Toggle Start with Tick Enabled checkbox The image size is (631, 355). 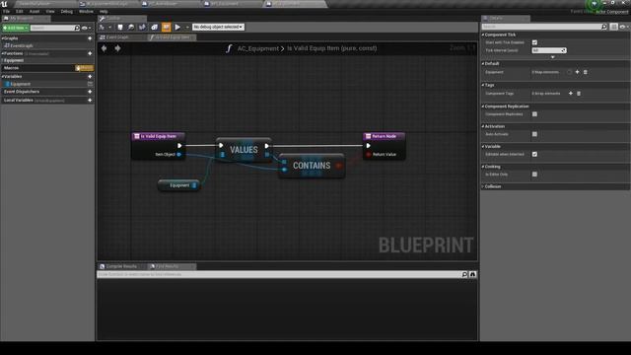[534, 42]
